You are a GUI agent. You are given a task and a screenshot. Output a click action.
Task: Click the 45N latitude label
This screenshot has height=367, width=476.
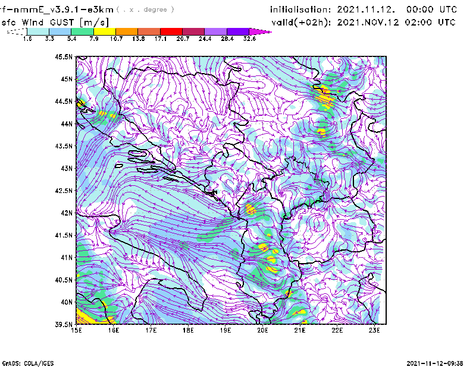tap(67, 79)
